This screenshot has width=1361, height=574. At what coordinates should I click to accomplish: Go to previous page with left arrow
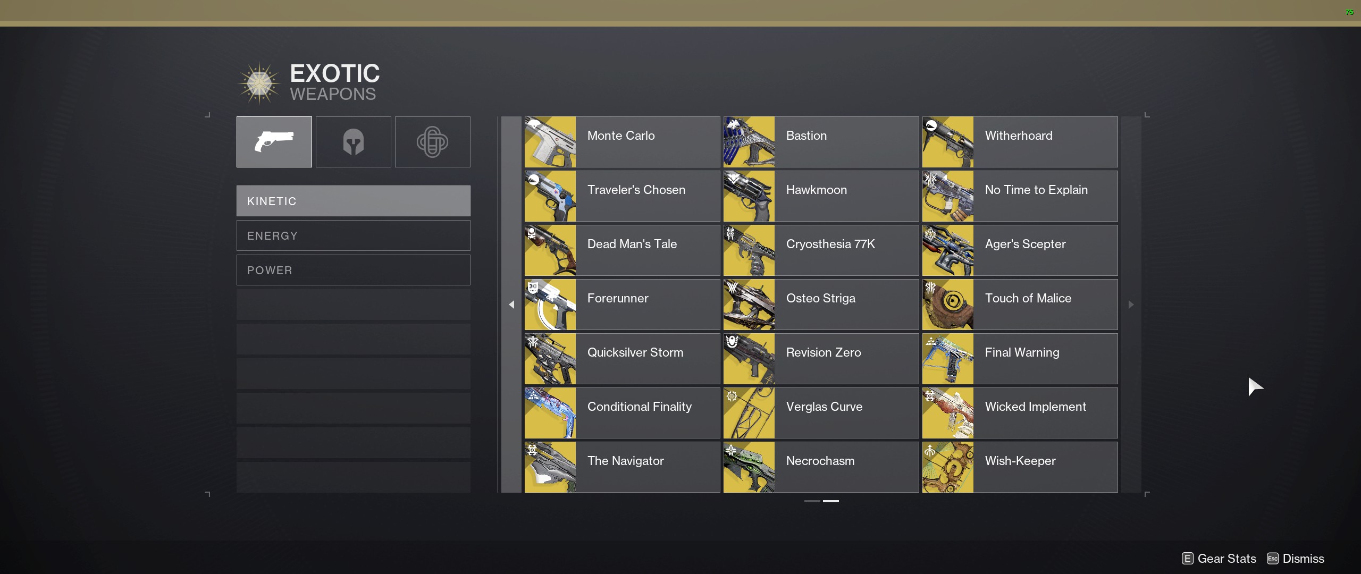pyautogui.click(x=511, y=305)
